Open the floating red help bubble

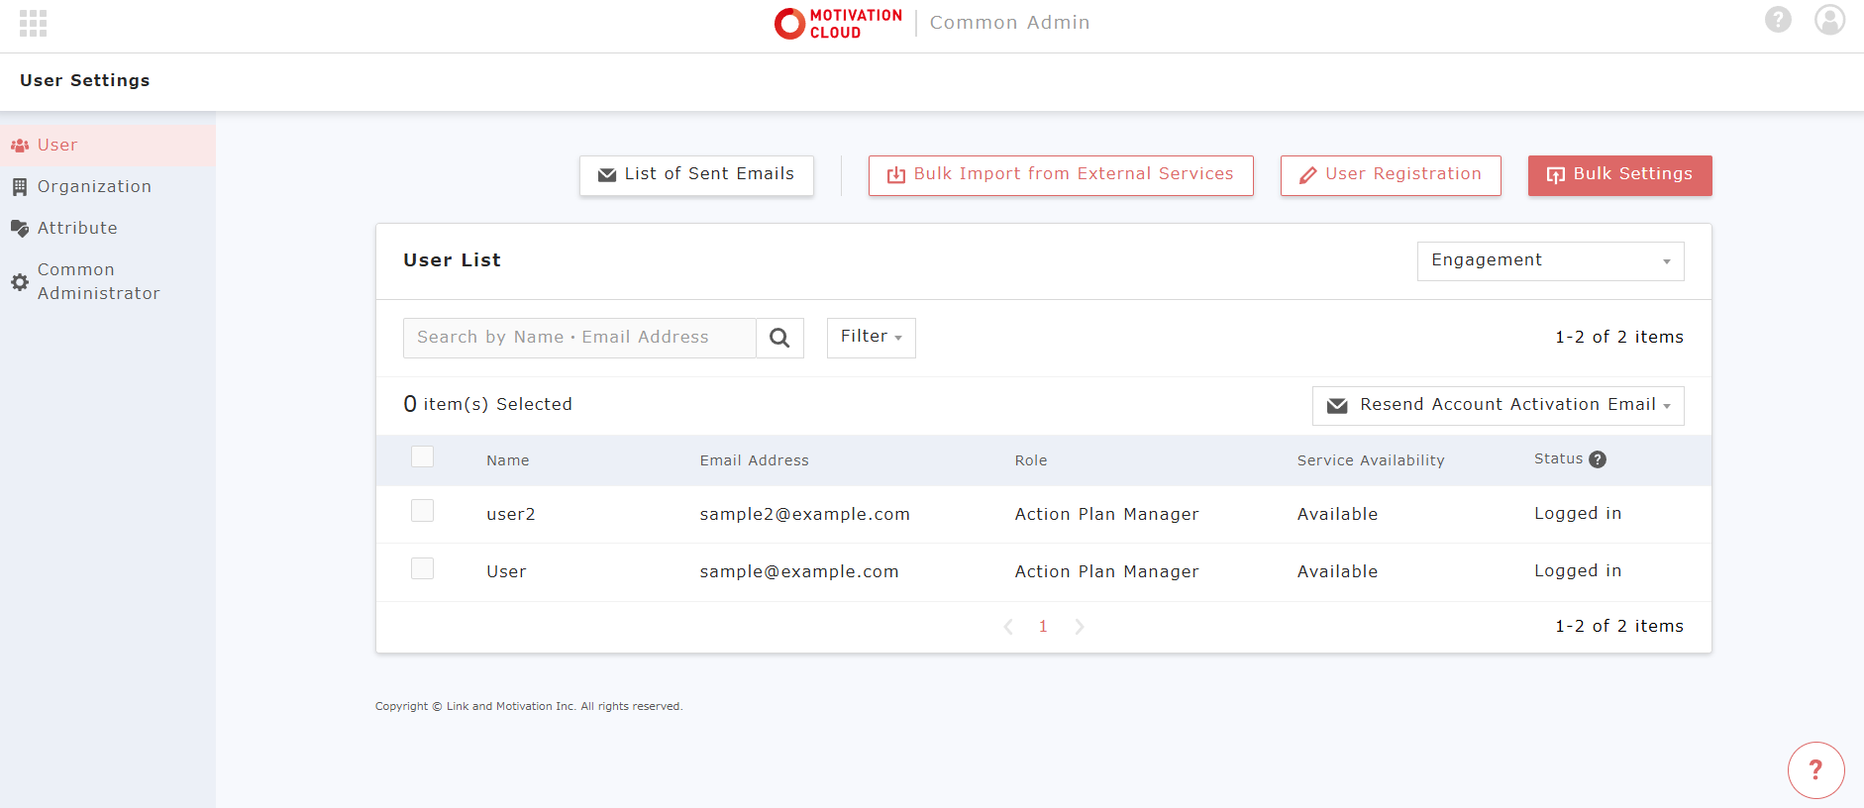pyautogui.click(x=1815, y=769)
